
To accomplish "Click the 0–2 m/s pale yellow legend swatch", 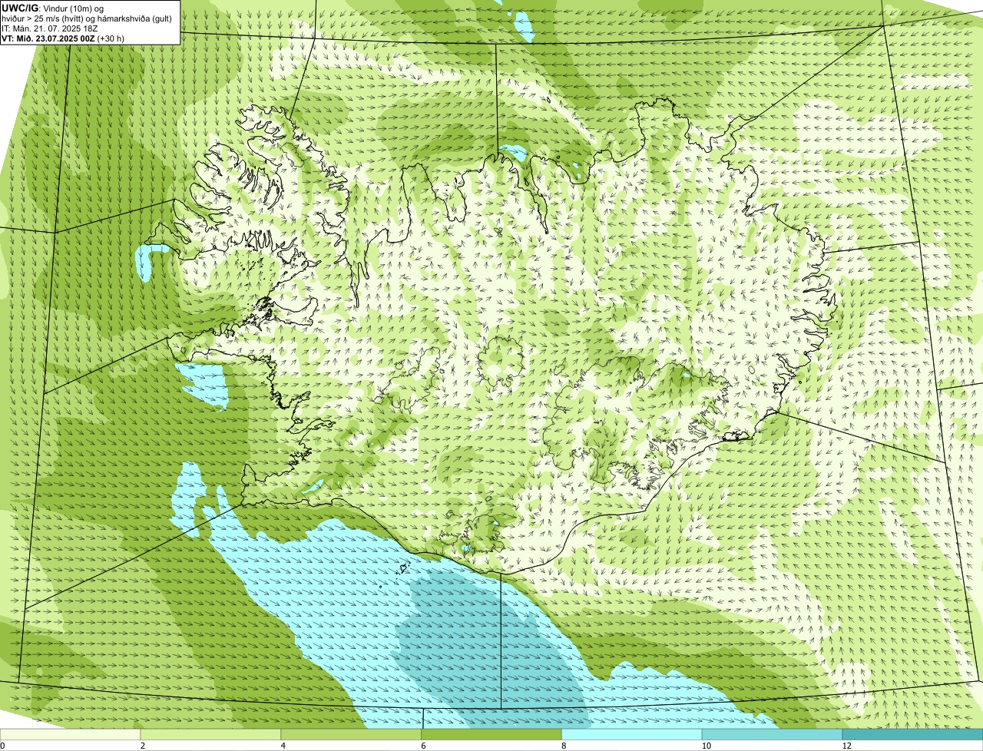I will (x=71, y=734).
